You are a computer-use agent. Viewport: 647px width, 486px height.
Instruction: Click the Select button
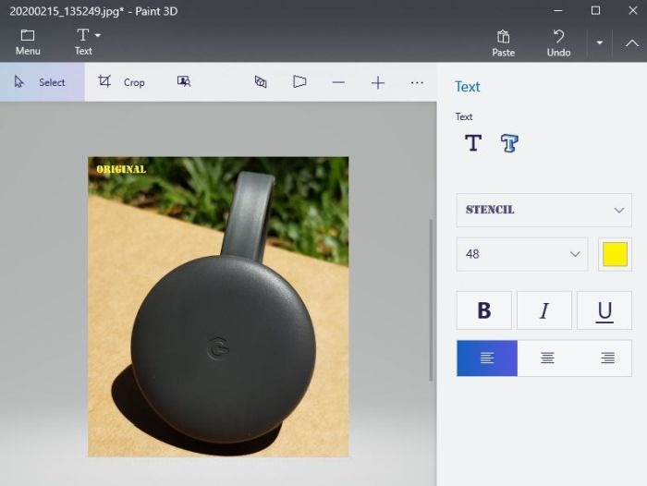pos(42,82)
